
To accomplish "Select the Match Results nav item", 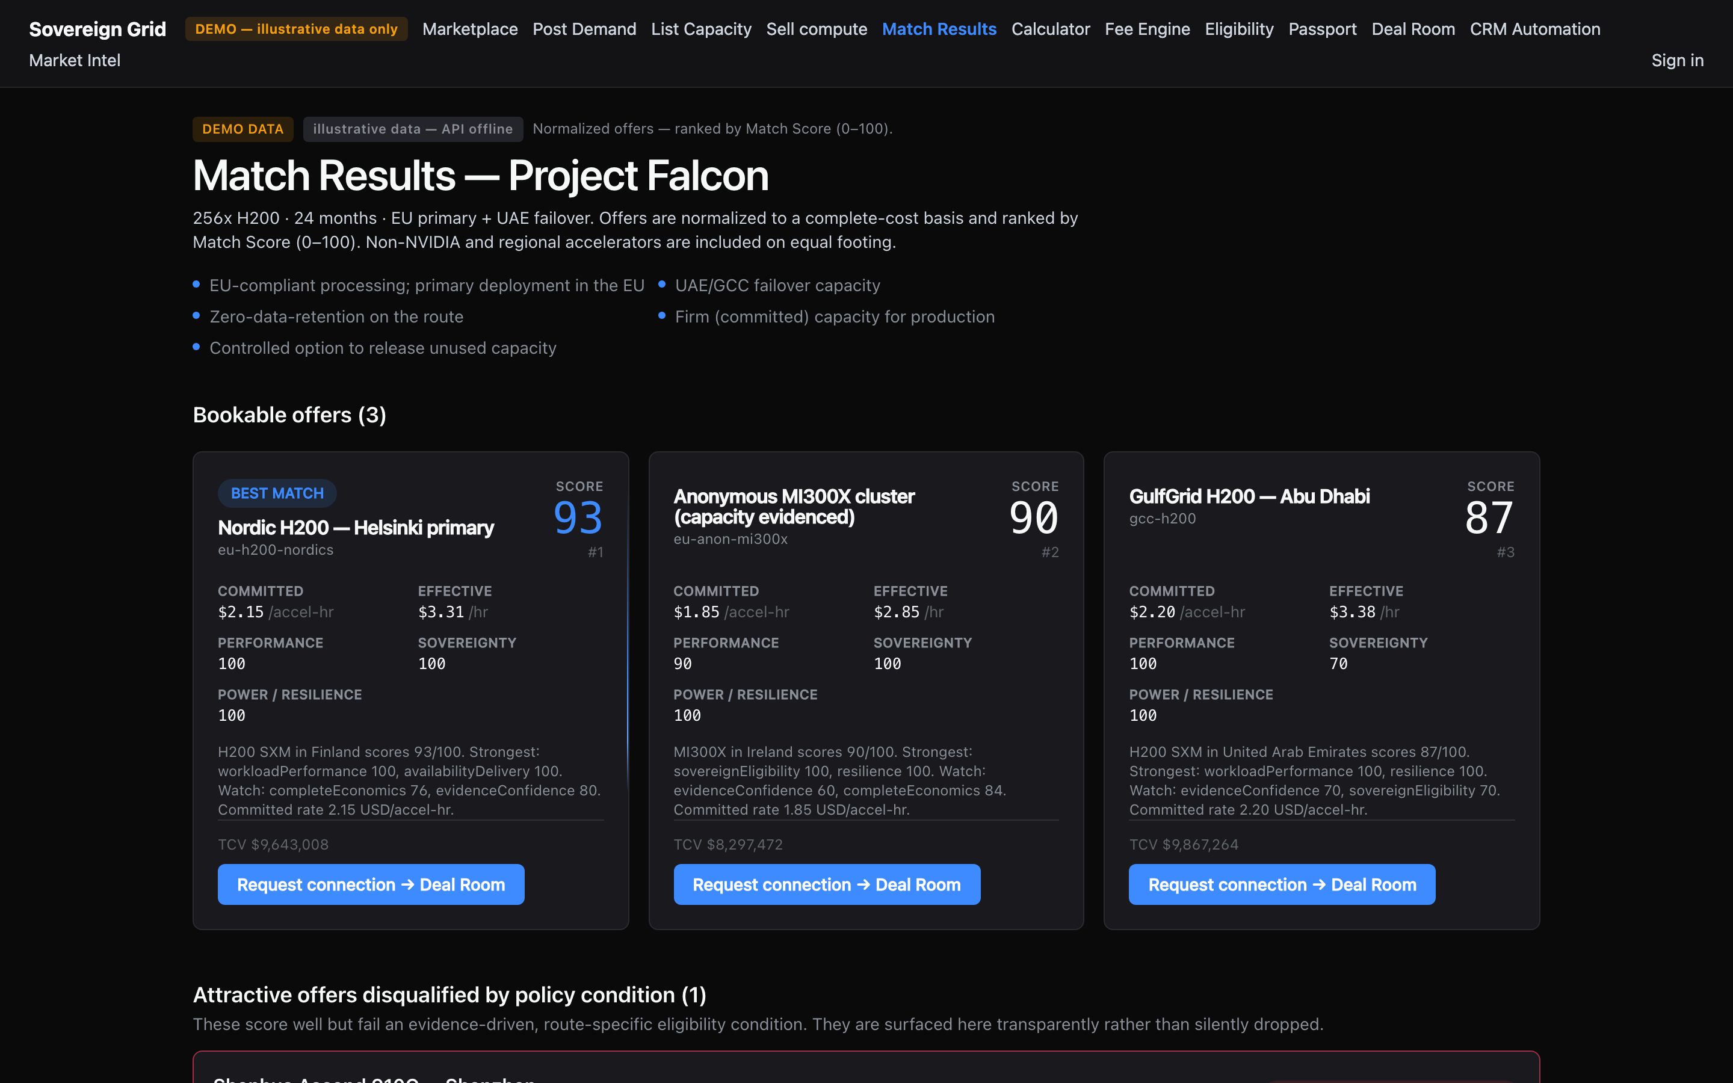I will pos(939,29).
